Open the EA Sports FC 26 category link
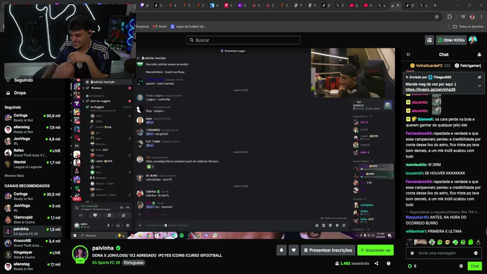The image size is (487, 274). point(106,263)
